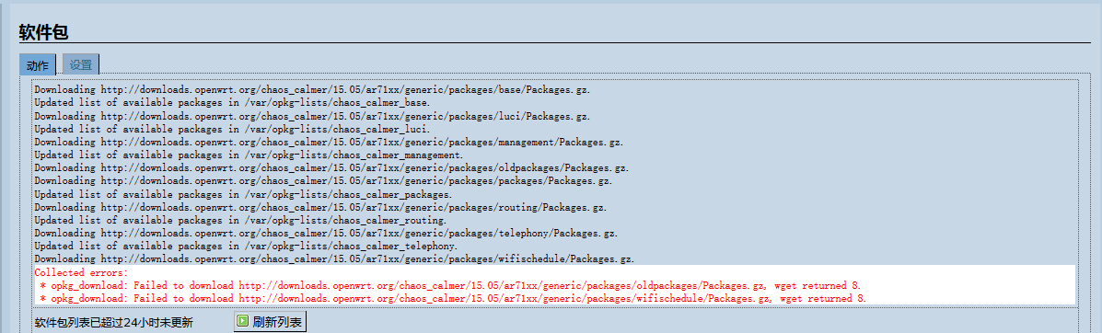Click the Downloading packages/packages/Packages.gz log line
1102x333 pixels.
tap(323, 181)
